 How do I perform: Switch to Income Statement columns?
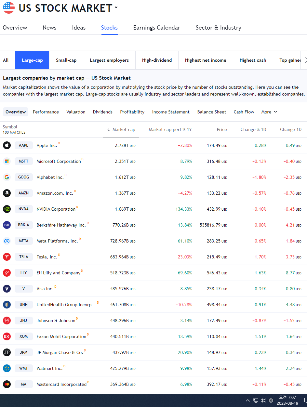pyautogui.click(x=171, y=112)
